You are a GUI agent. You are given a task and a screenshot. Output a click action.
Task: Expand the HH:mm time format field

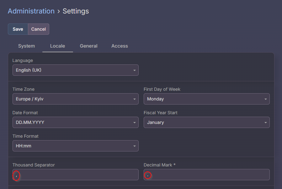coord(72,146)
